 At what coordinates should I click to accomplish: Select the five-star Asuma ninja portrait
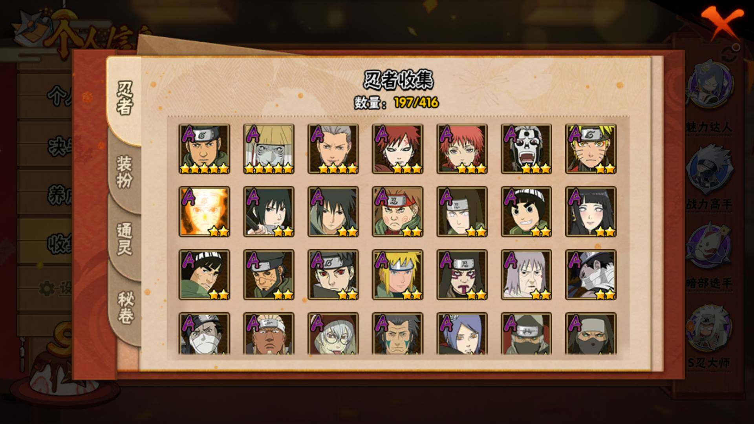click(x=204, y=149)
